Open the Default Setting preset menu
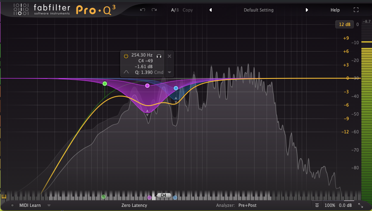Screen dimensions: 372x211 click(x=259, y=10)
